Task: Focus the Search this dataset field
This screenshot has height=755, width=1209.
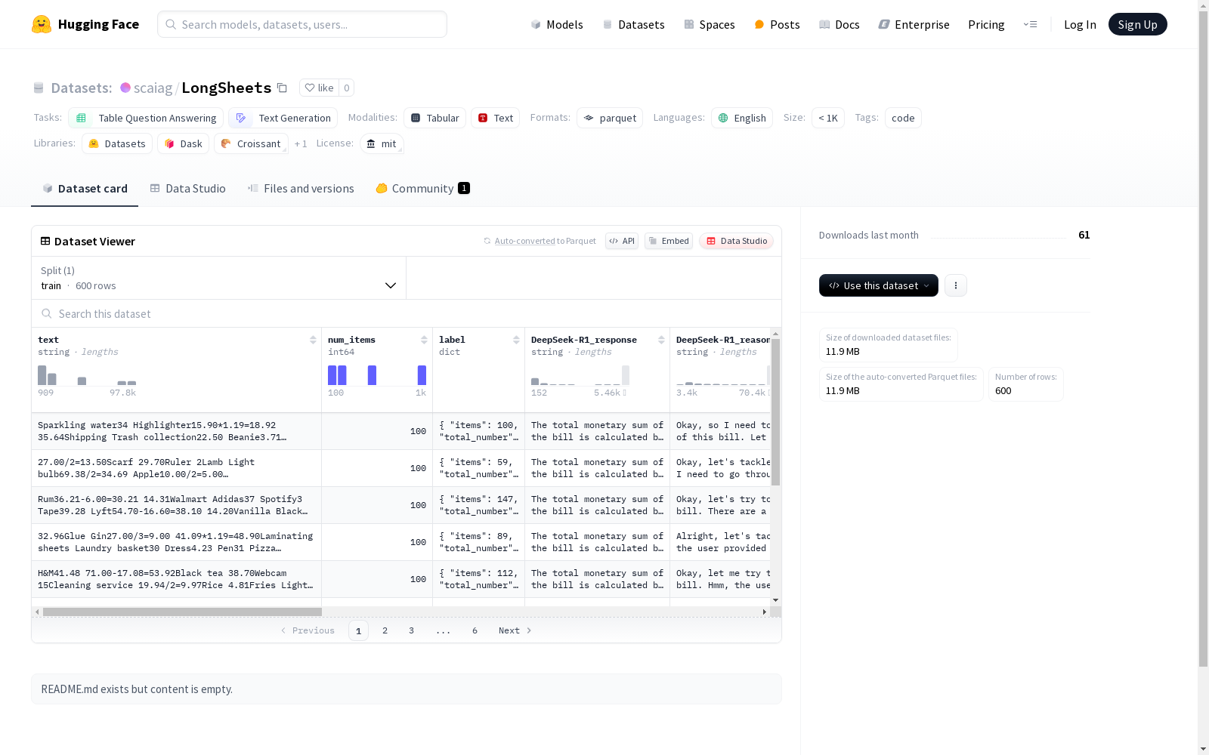Action: pos(407,313)
